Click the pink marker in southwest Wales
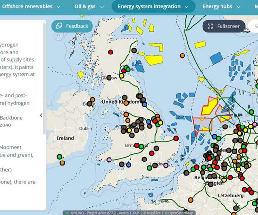 click(x=109, y=160)
